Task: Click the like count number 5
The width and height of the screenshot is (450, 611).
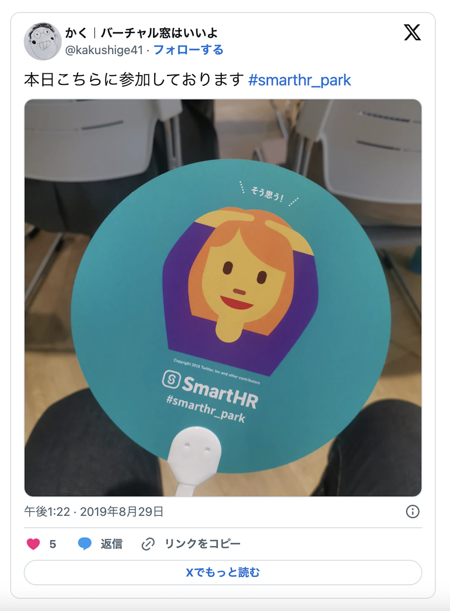Action: tap(53, 544)
